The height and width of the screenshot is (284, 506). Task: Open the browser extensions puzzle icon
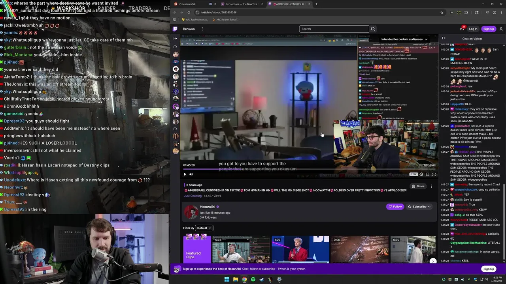pyautogui.click(x=466, y=12)
